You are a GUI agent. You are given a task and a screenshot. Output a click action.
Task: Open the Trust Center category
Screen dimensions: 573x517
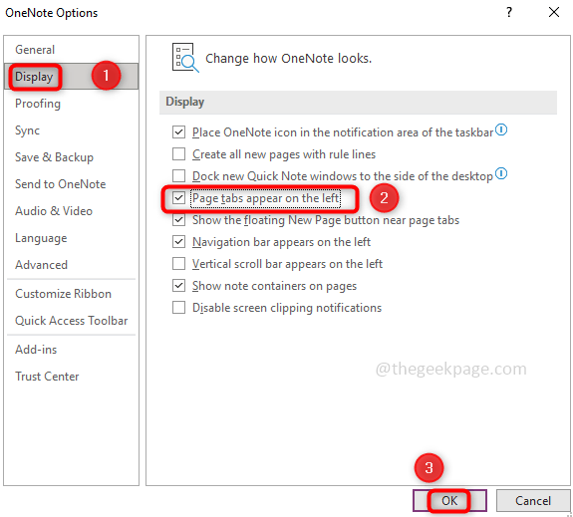coord(47,377)
